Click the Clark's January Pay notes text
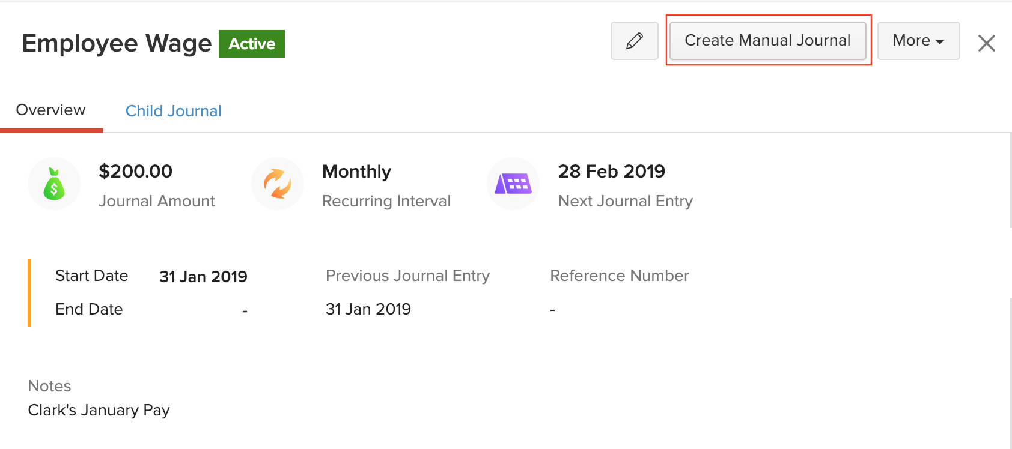The image size is (1012, 449). (x=98, y=409)
